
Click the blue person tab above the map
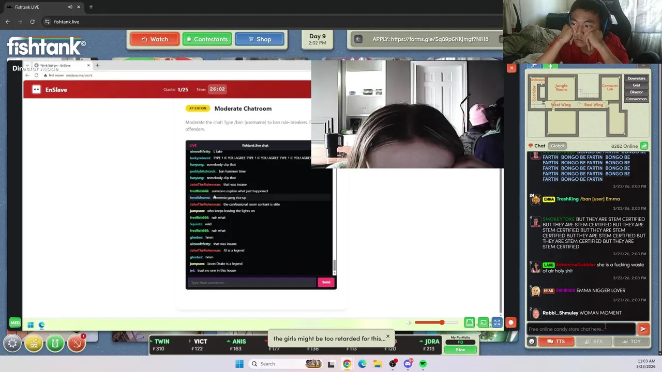(x=534, y=66)
